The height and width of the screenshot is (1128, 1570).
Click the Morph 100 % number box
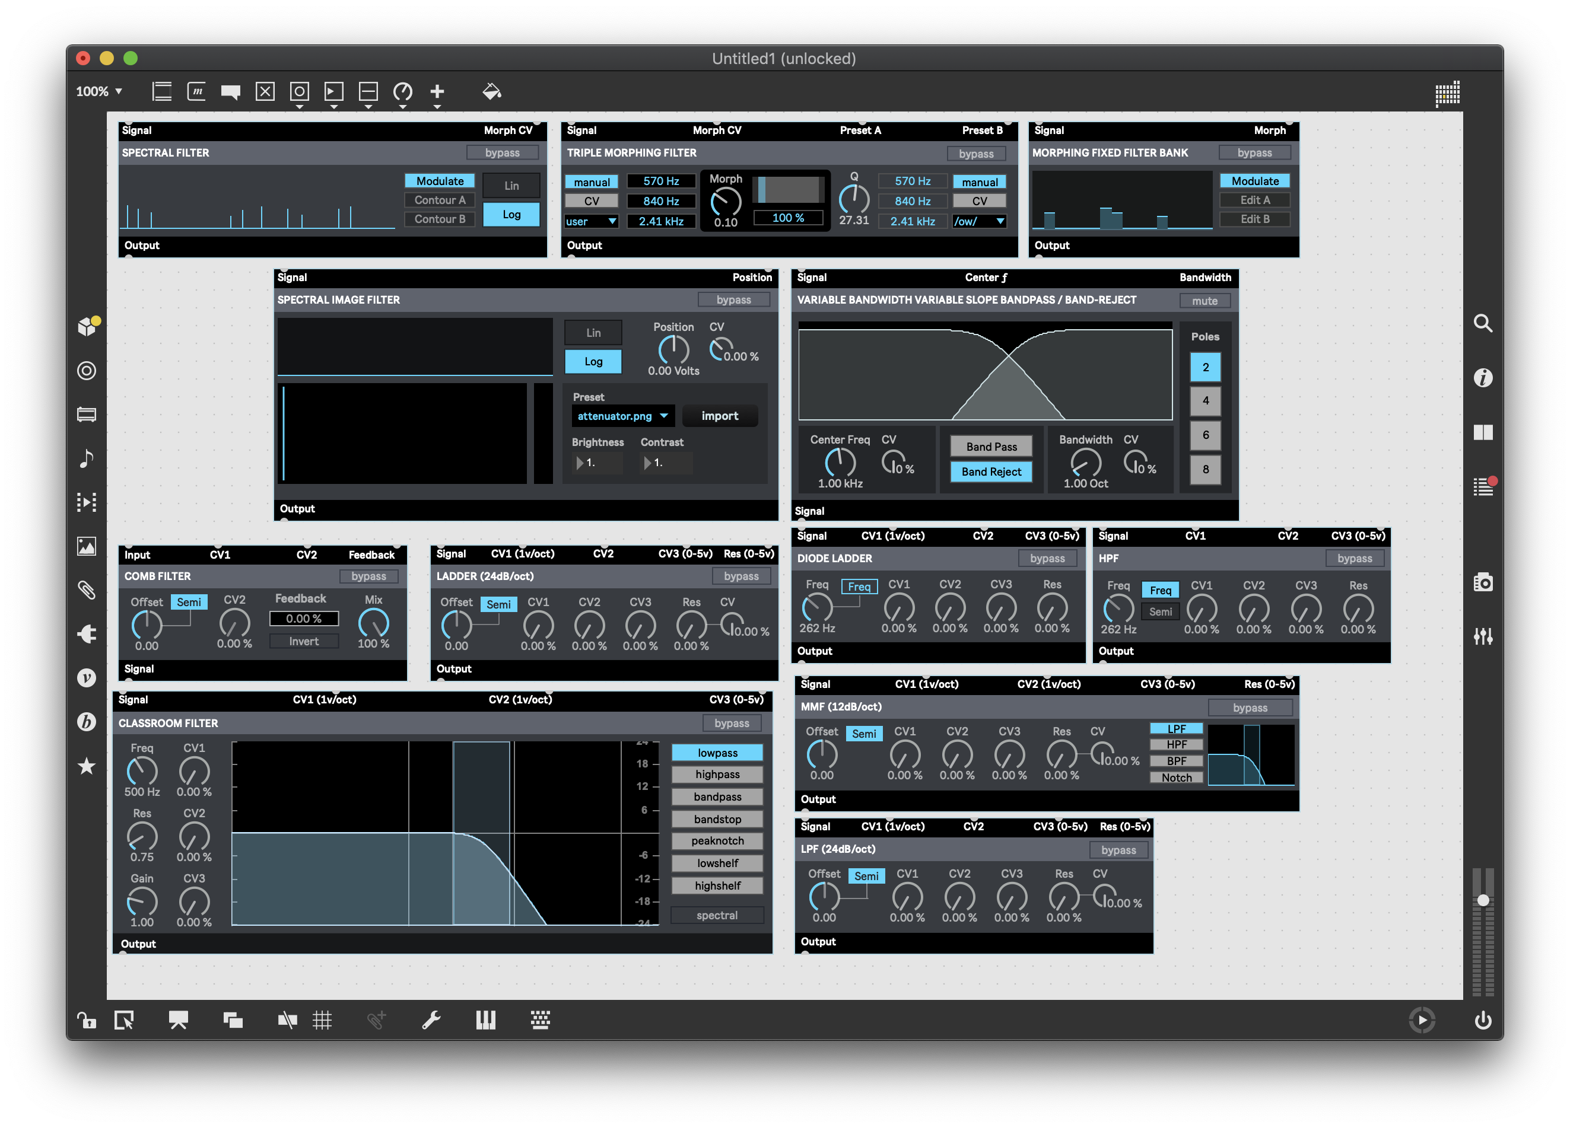point(789,218)
